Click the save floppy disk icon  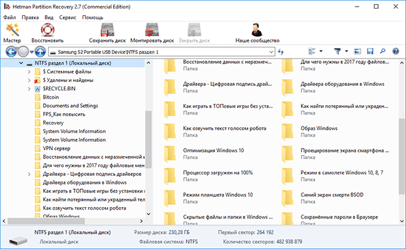(370, 51)
